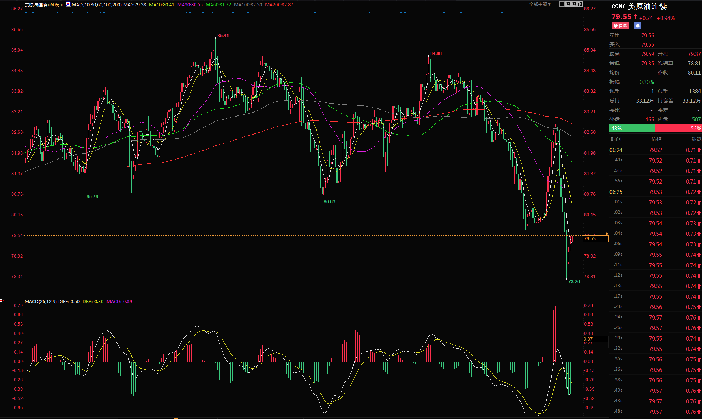The width and height of the screenshot is (702, 419).
Task: Click the 卖出 price 79.56
Action: (647, 36)
